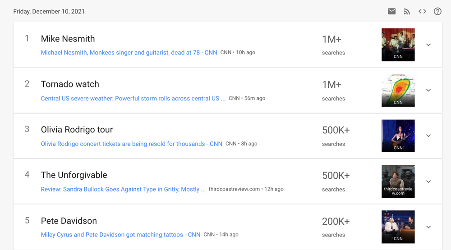Click the CNN 10h ago source text

[238, 52]
